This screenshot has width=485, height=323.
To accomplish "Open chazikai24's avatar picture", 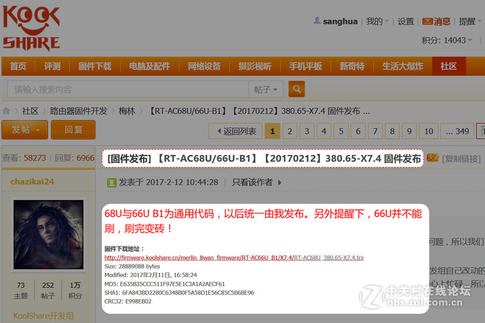I will [x=48, y=235].
